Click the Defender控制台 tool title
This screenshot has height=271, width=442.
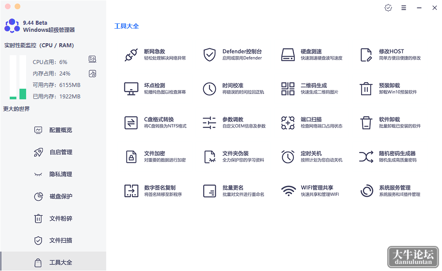click(242, 52)
